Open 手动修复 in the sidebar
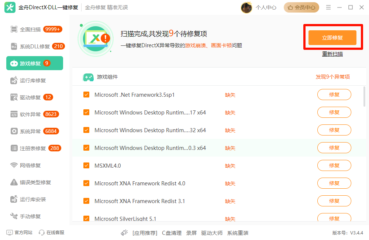Screen dimensions: 369x240 pyautogui.click(x=35, y=216)
